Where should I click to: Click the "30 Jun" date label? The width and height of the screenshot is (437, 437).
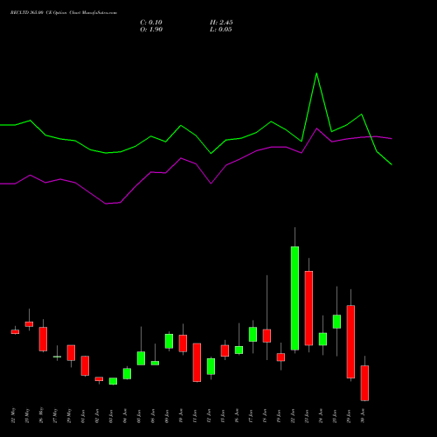(x=363, y=416)
